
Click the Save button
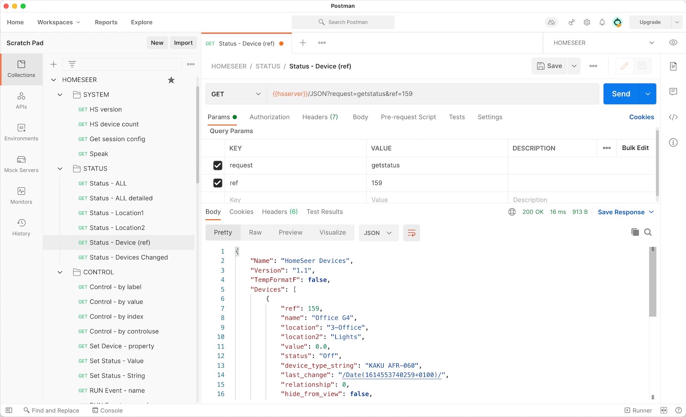pos(550,66)
